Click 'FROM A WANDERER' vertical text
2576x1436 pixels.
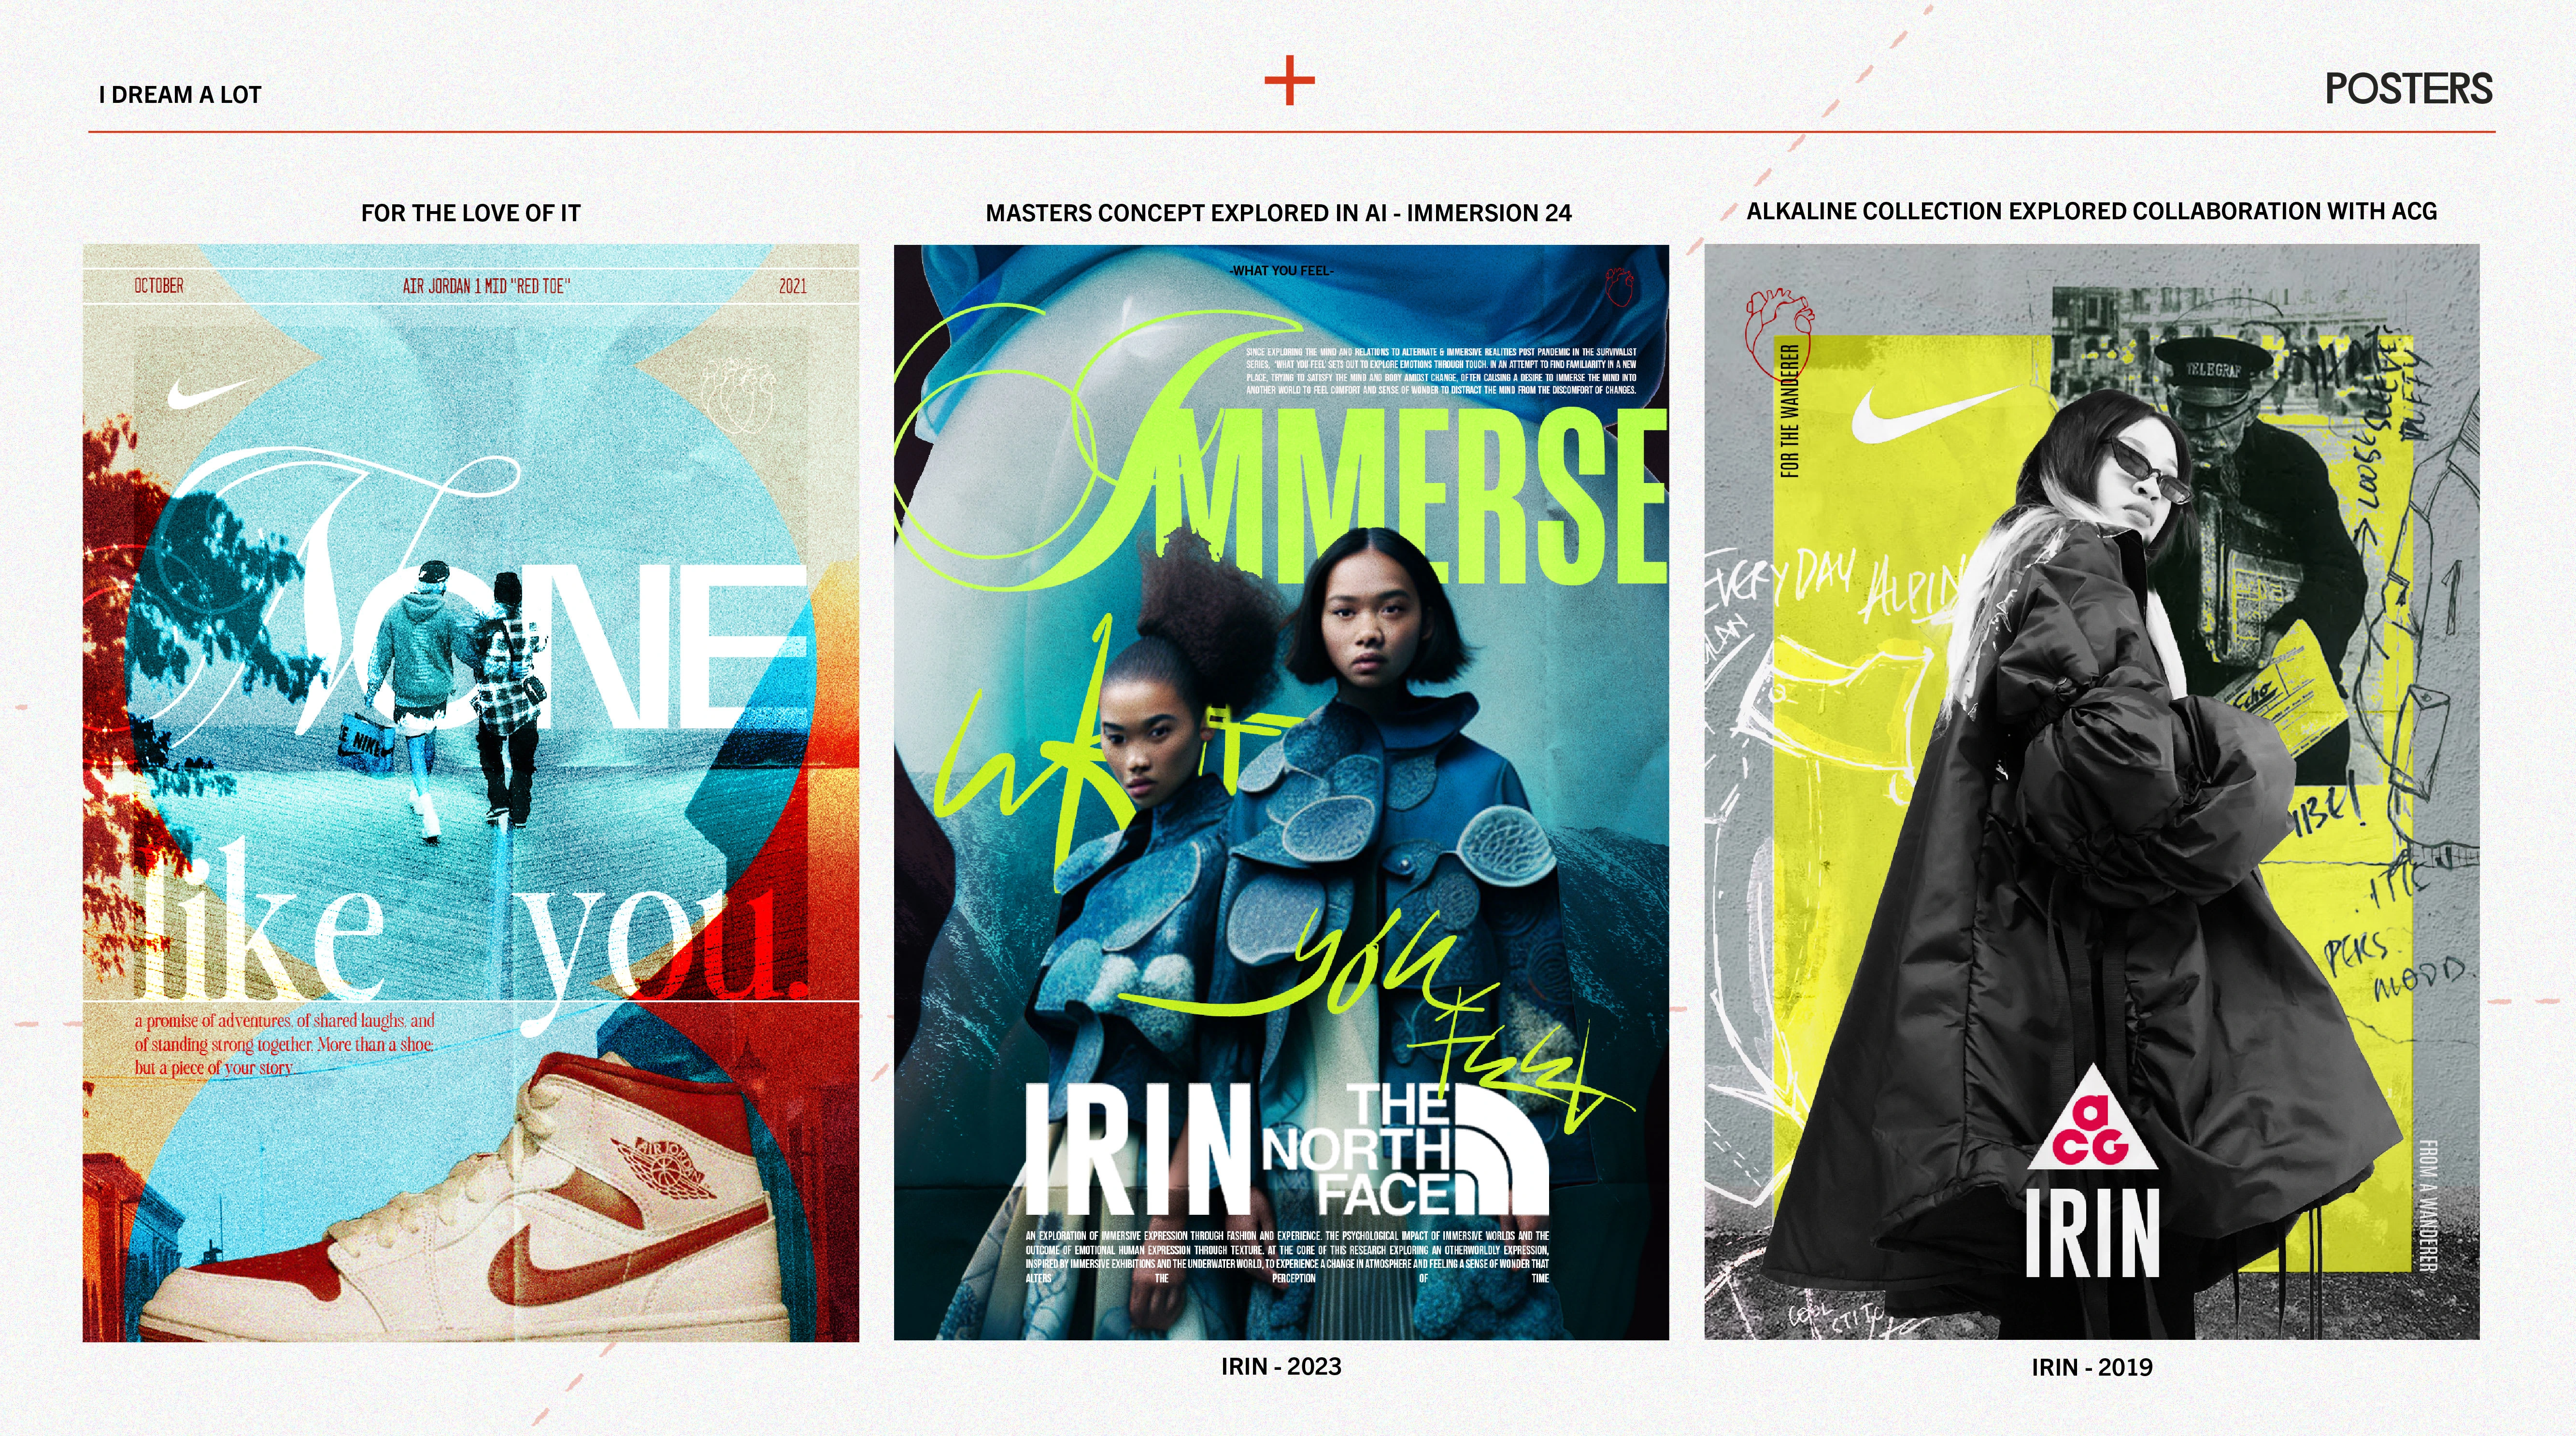pyautogui.click(x=2428, y=1205)
